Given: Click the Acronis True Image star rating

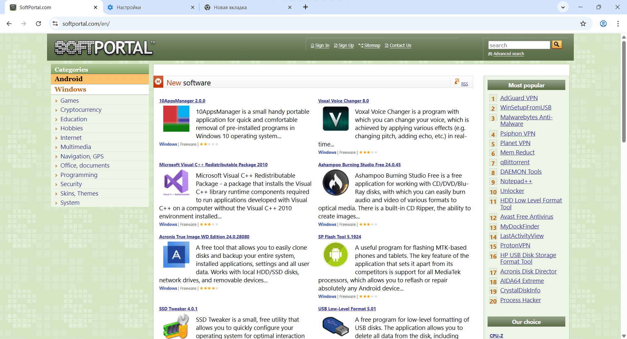Looking at the screenshot, I should (x=209, y=288).
